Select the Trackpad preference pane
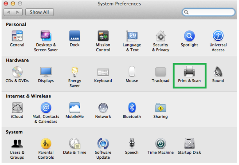The width and height of the screenshot is (239, 165). pos(161,72)
